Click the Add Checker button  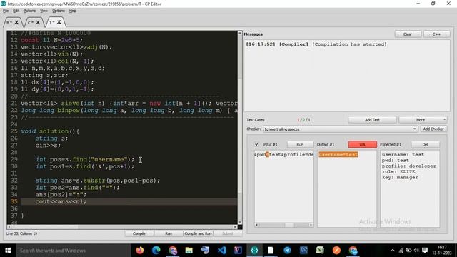coord(433,128)
